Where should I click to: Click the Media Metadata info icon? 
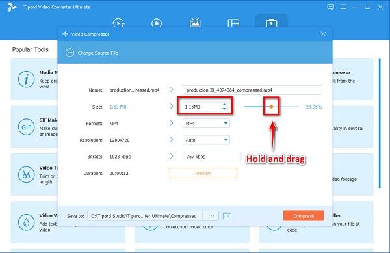[27, 79]
